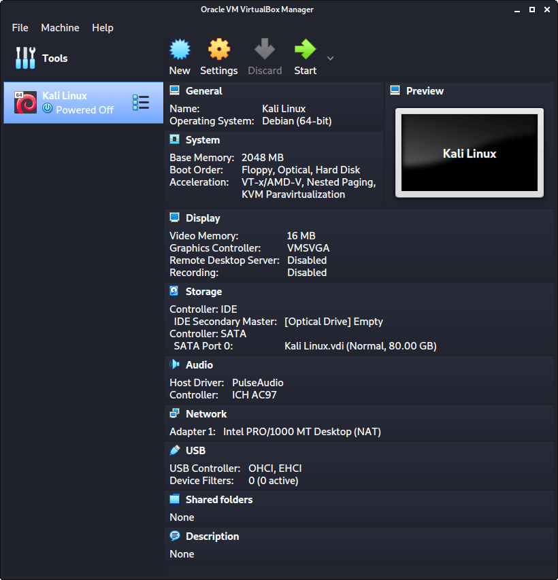
Task: Click the Network section adapter icon
Action: pyautogui.click(x=174, y=413)
